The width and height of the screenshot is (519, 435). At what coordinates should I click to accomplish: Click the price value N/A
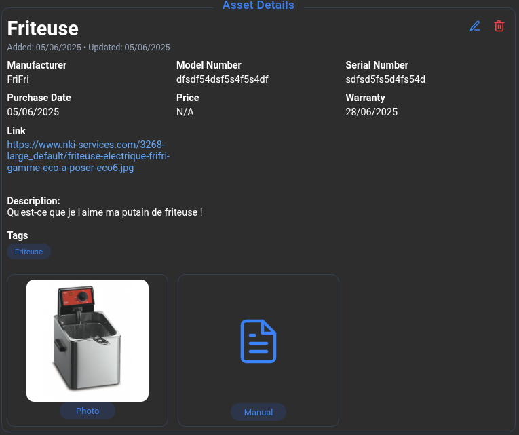(x=185, y=112)
